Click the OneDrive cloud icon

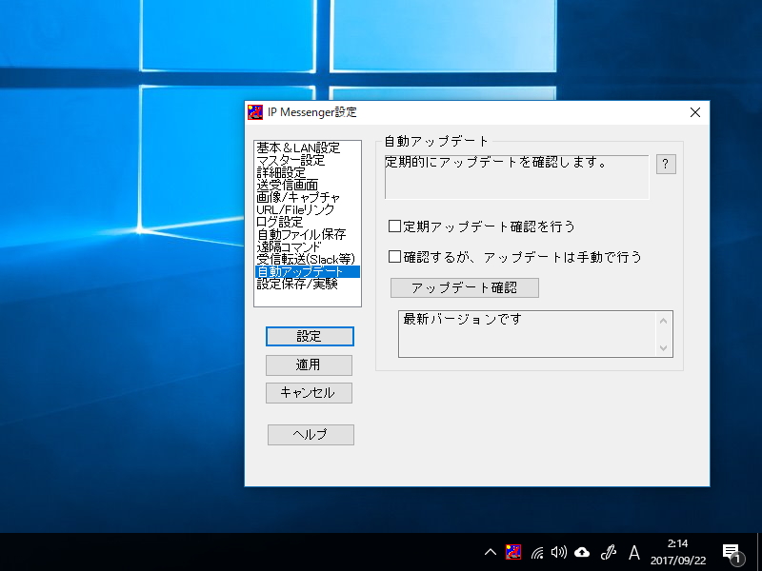tap(582, 551)
